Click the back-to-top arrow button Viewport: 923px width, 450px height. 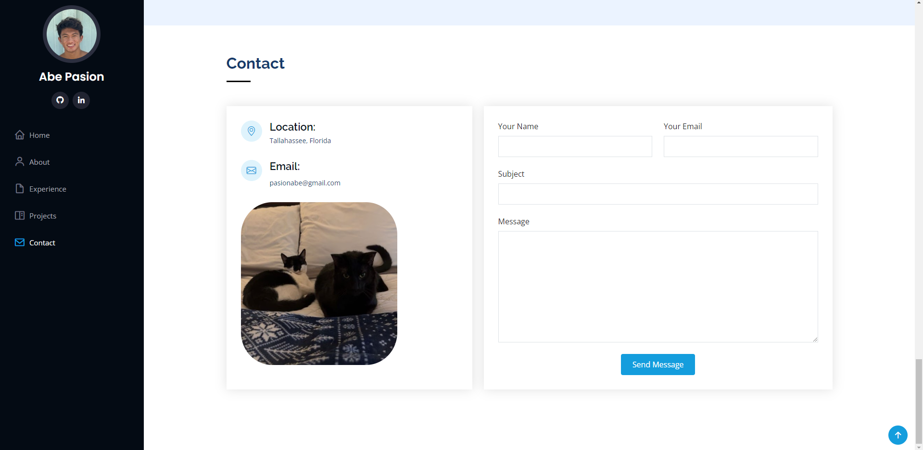tap(898, 435)
